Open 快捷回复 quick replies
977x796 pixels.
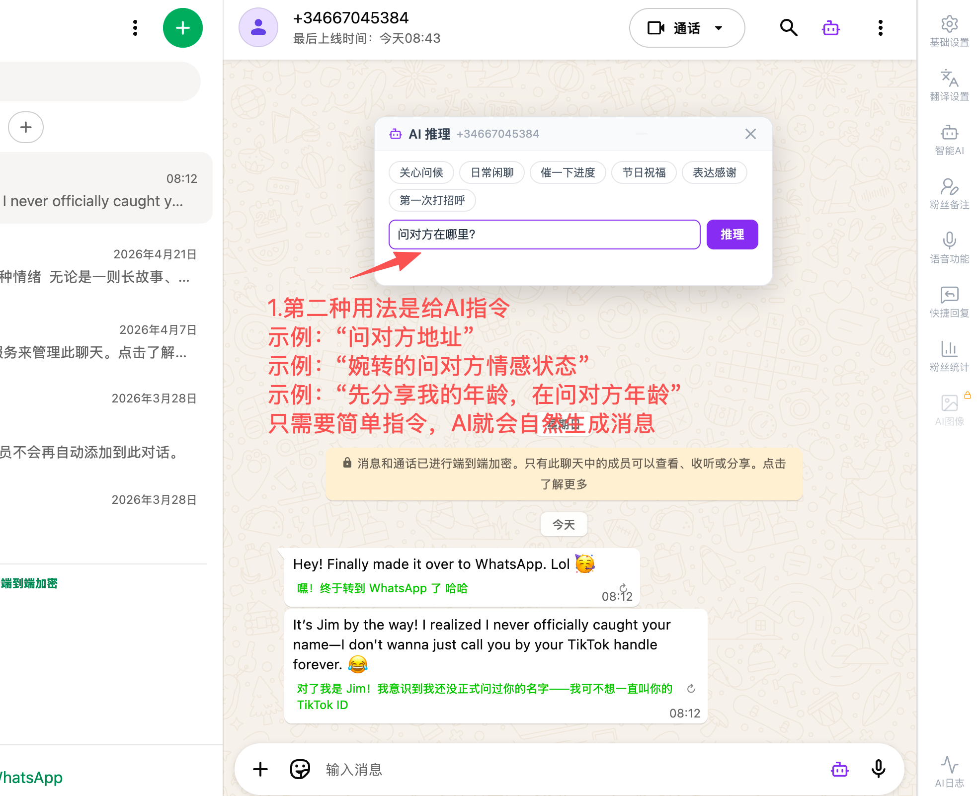click(x=949, y=302)
